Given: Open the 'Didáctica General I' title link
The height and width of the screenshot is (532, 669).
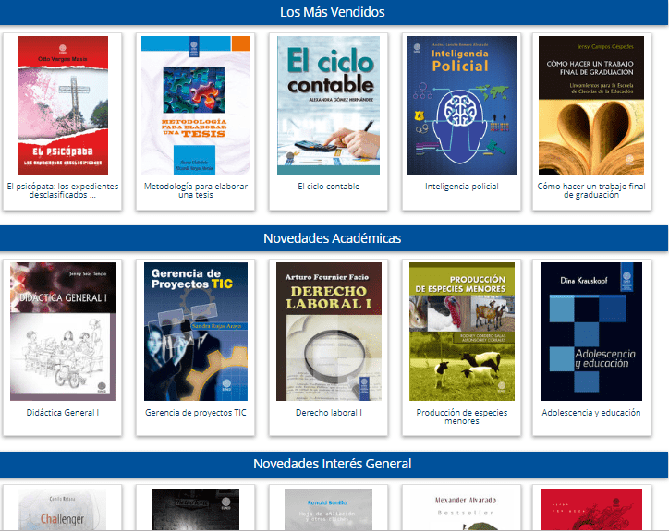Looking at the screenshot, I should click(x=63, y=413).
